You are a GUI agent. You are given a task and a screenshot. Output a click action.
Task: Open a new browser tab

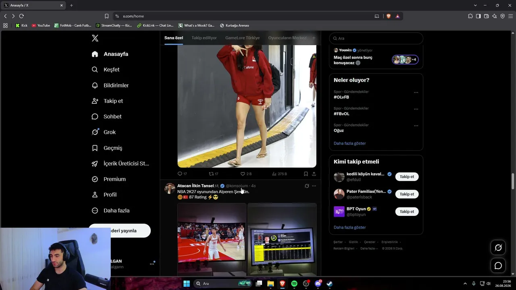tap(71, 5)
